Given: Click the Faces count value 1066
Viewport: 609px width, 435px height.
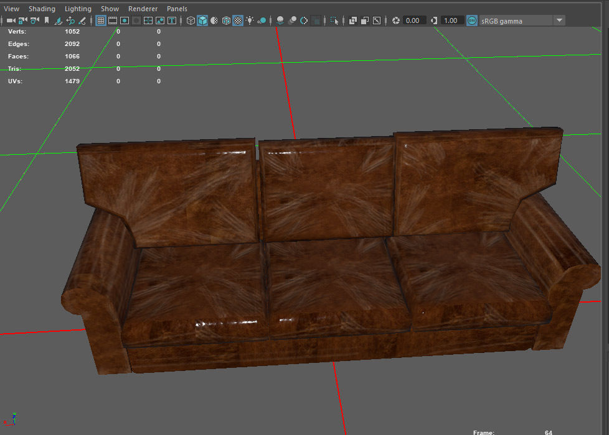Looking at the screenshot, I should (x=72, y=56).
